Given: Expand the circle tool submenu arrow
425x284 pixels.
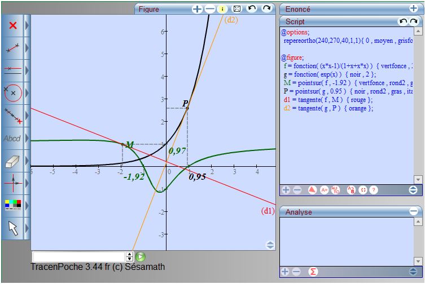Looking at the screenshot, I should (x=27, y=93).
